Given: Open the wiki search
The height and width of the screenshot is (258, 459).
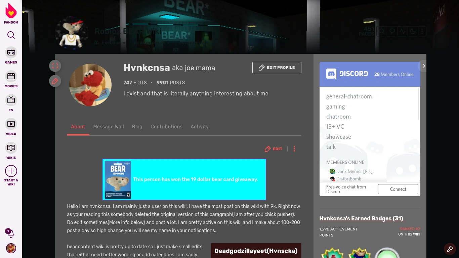Looking at the screenshot, I should [382, 31].
